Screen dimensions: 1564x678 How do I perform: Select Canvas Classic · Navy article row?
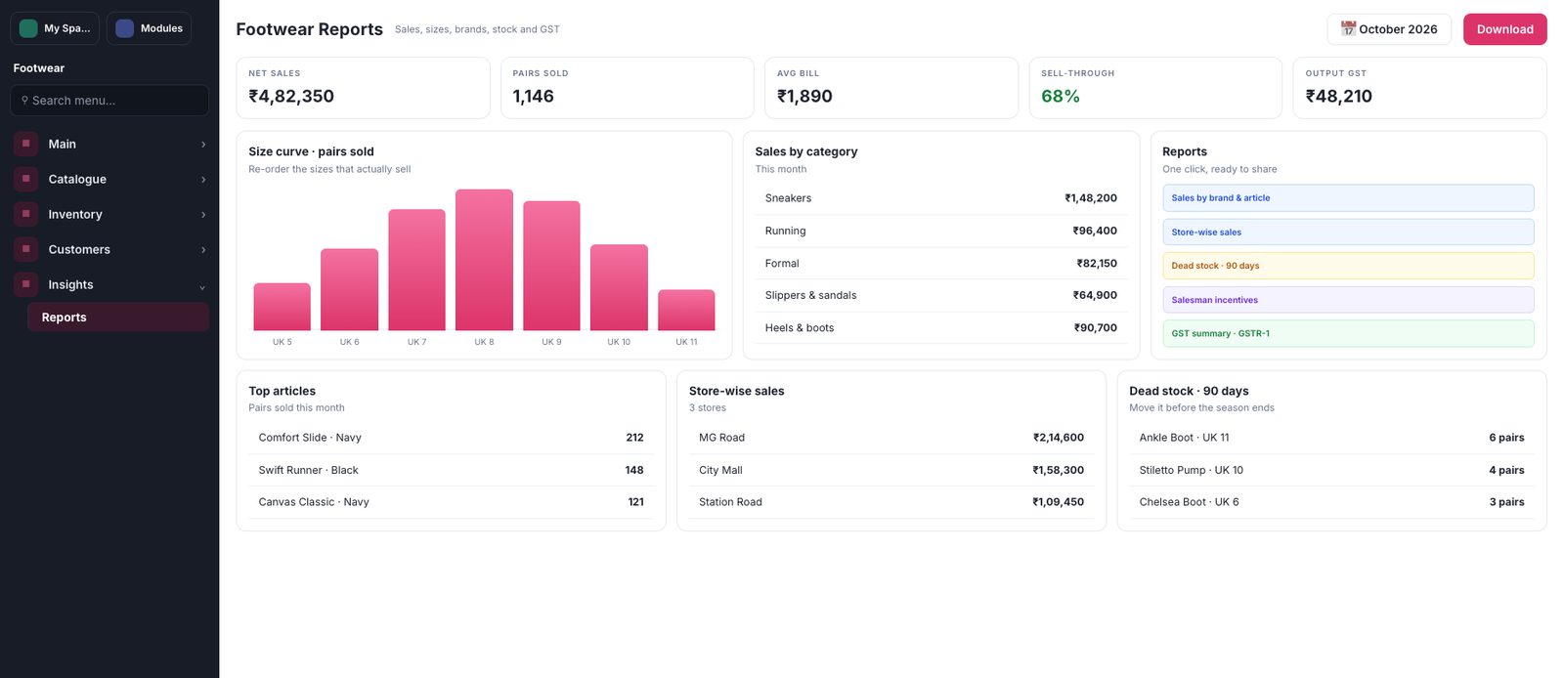[451, 502]
